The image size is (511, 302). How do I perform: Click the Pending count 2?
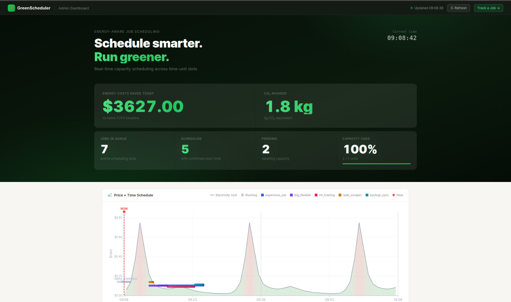click(266, 149)
